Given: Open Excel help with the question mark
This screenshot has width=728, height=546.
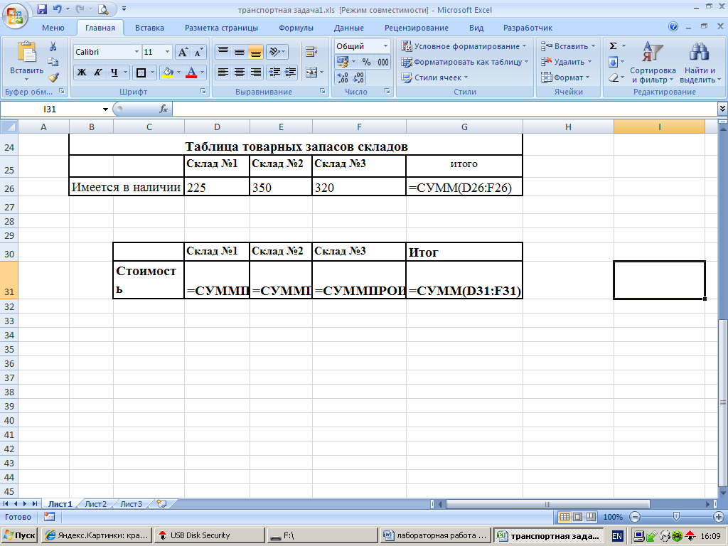Looking at the screenshot, I should pos(673,27).
